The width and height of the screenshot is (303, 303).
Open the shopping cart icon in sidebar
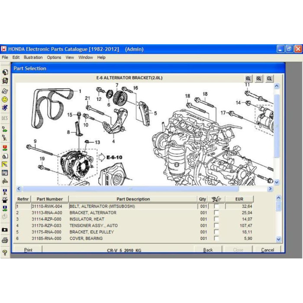coord(5,81)
